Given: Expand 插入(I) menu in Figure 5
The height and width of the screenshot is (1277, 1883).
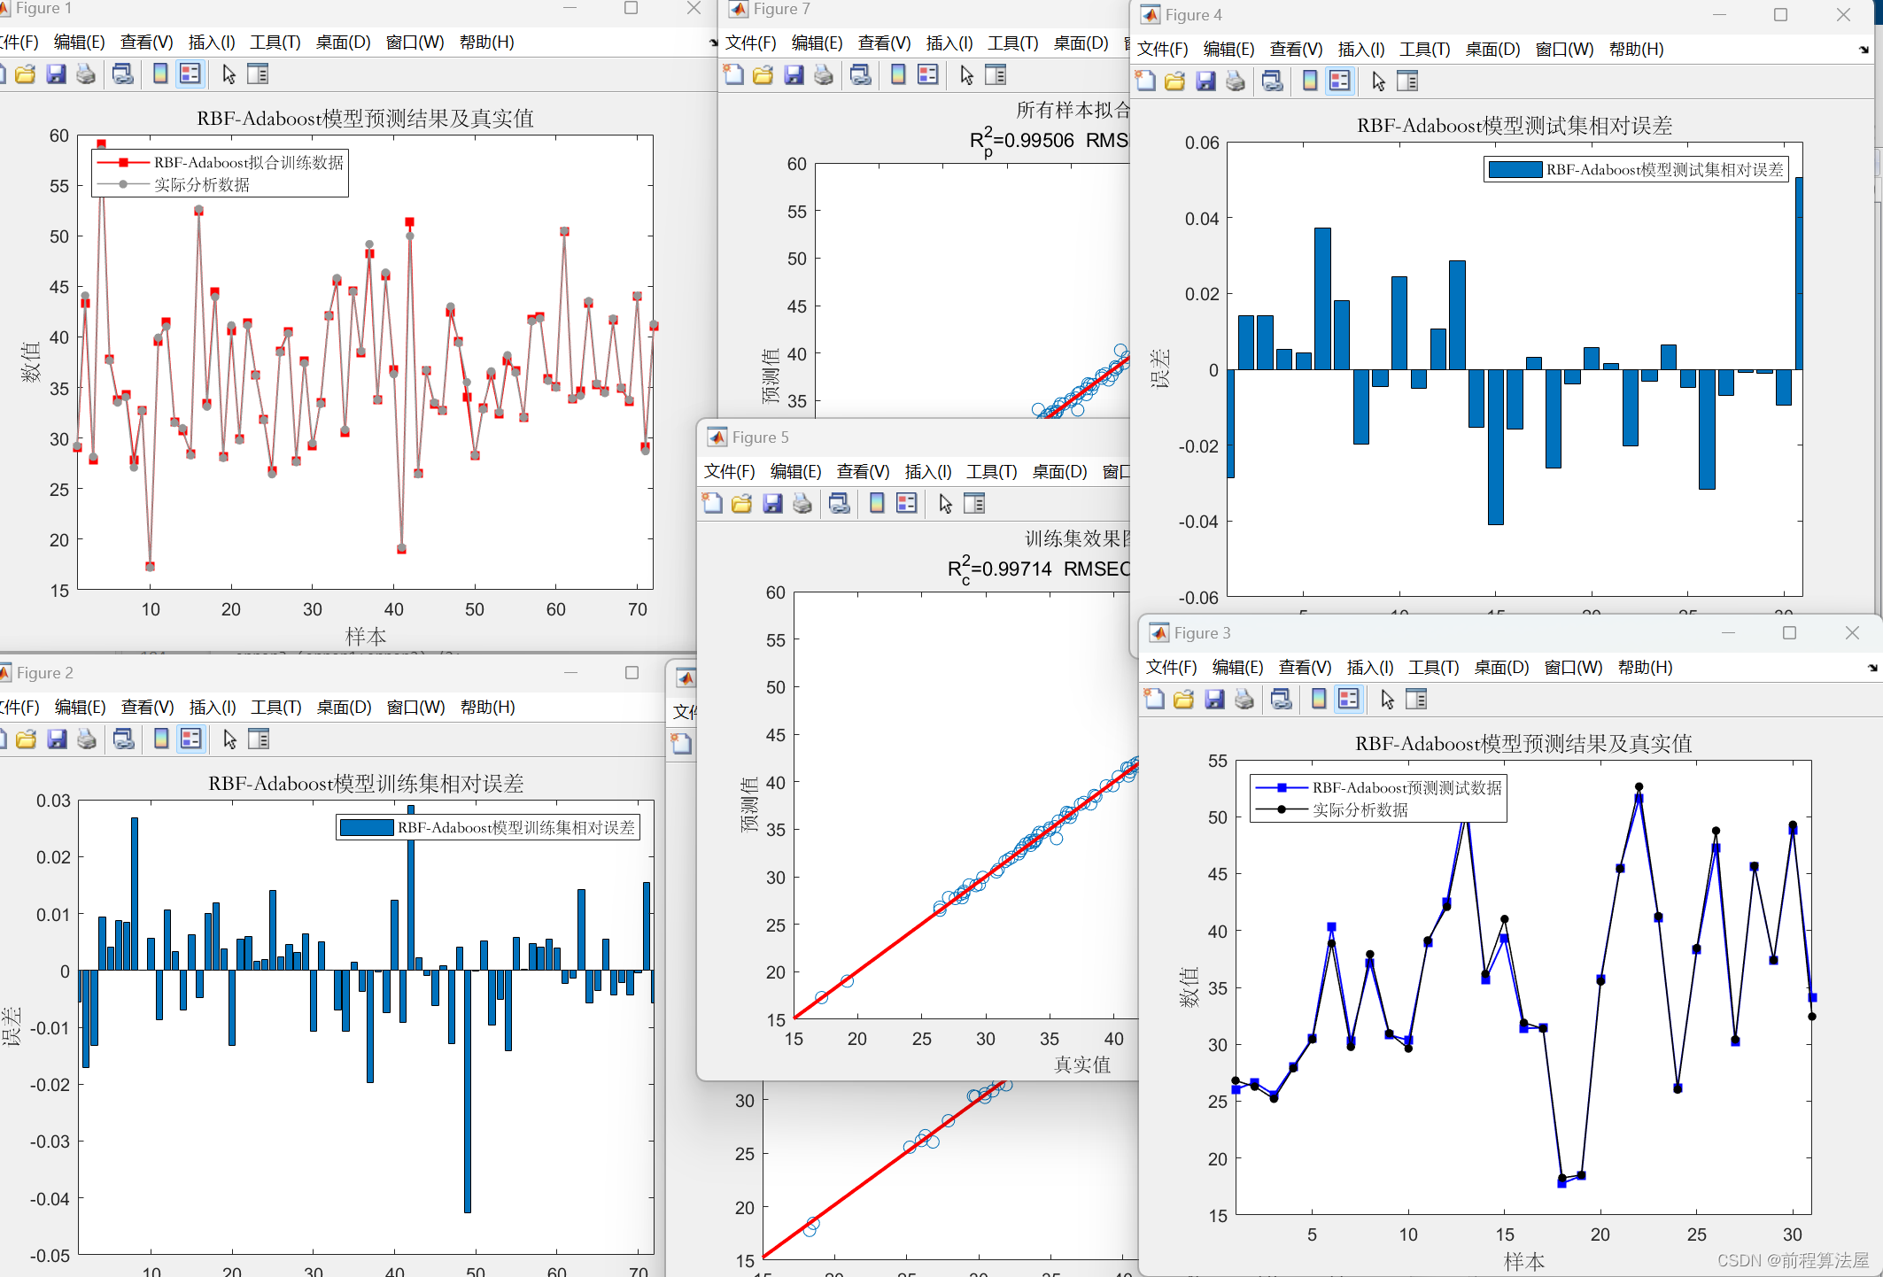Looking at the screenshot, I should pyautogui.click(x=927, y=472).
